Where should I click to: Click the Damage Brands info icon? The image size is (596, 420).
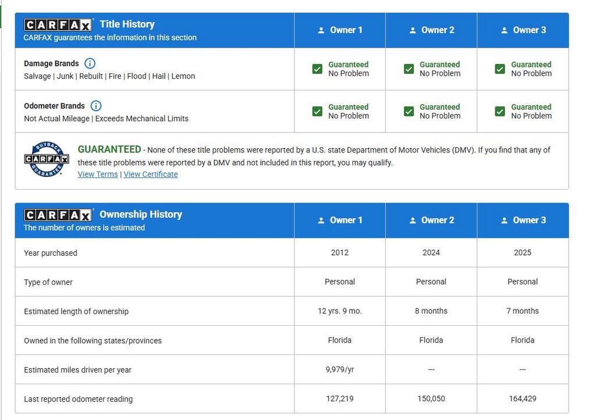coord(90,63)
